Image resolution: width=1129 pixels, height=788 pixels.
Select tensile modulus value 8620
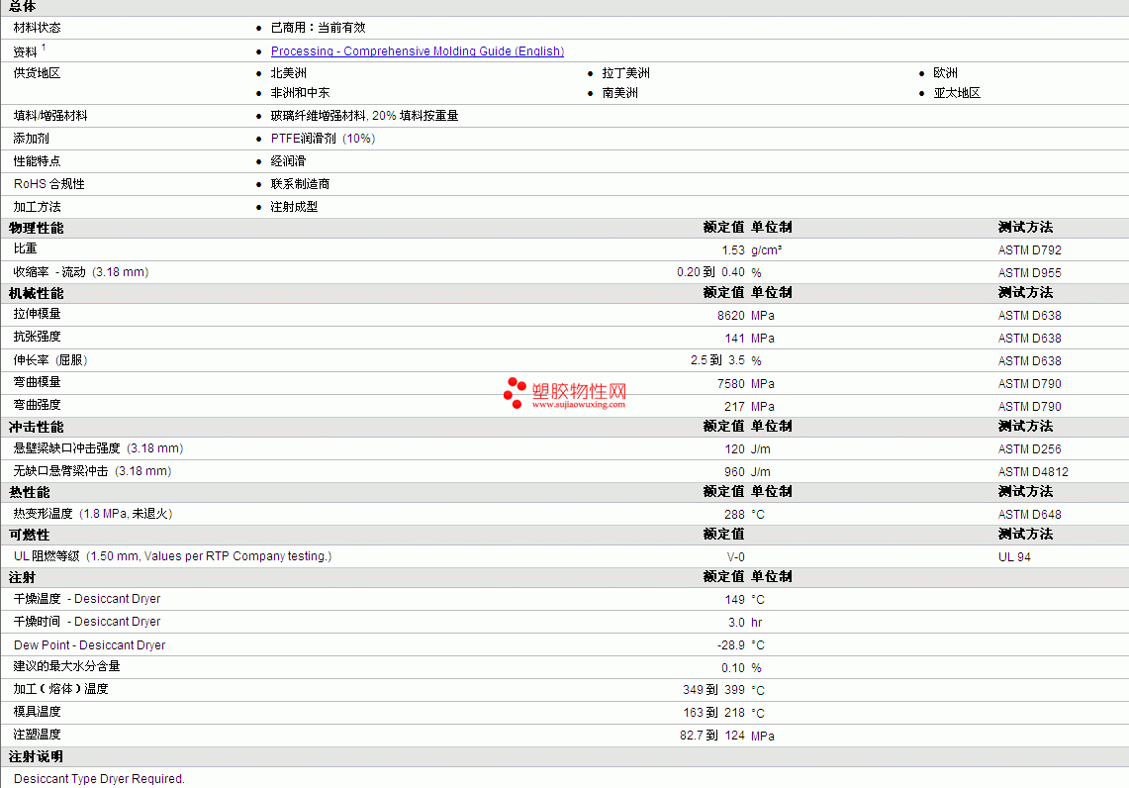click(731, 316)
